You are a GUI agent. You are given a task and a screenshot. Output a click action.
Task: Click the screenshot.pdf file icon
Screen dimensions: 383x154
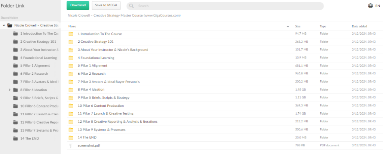(x=71, y=145)
